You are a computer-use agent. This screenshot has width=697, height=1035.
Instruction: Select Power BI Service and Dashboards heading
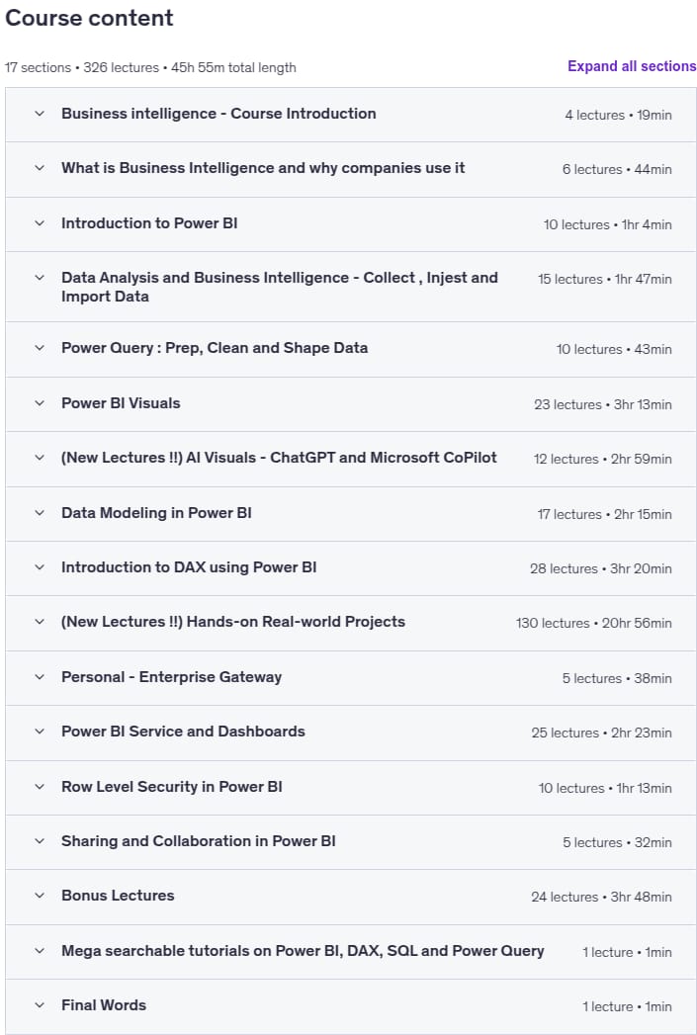tap(183, 732)
